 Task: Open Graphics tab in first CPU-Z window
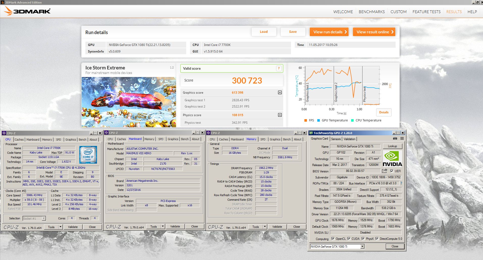pos(70,139)
